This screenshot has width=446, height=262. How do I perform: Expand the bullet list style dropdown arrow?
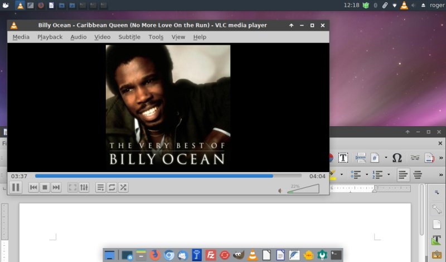click(x=367, y=175)
